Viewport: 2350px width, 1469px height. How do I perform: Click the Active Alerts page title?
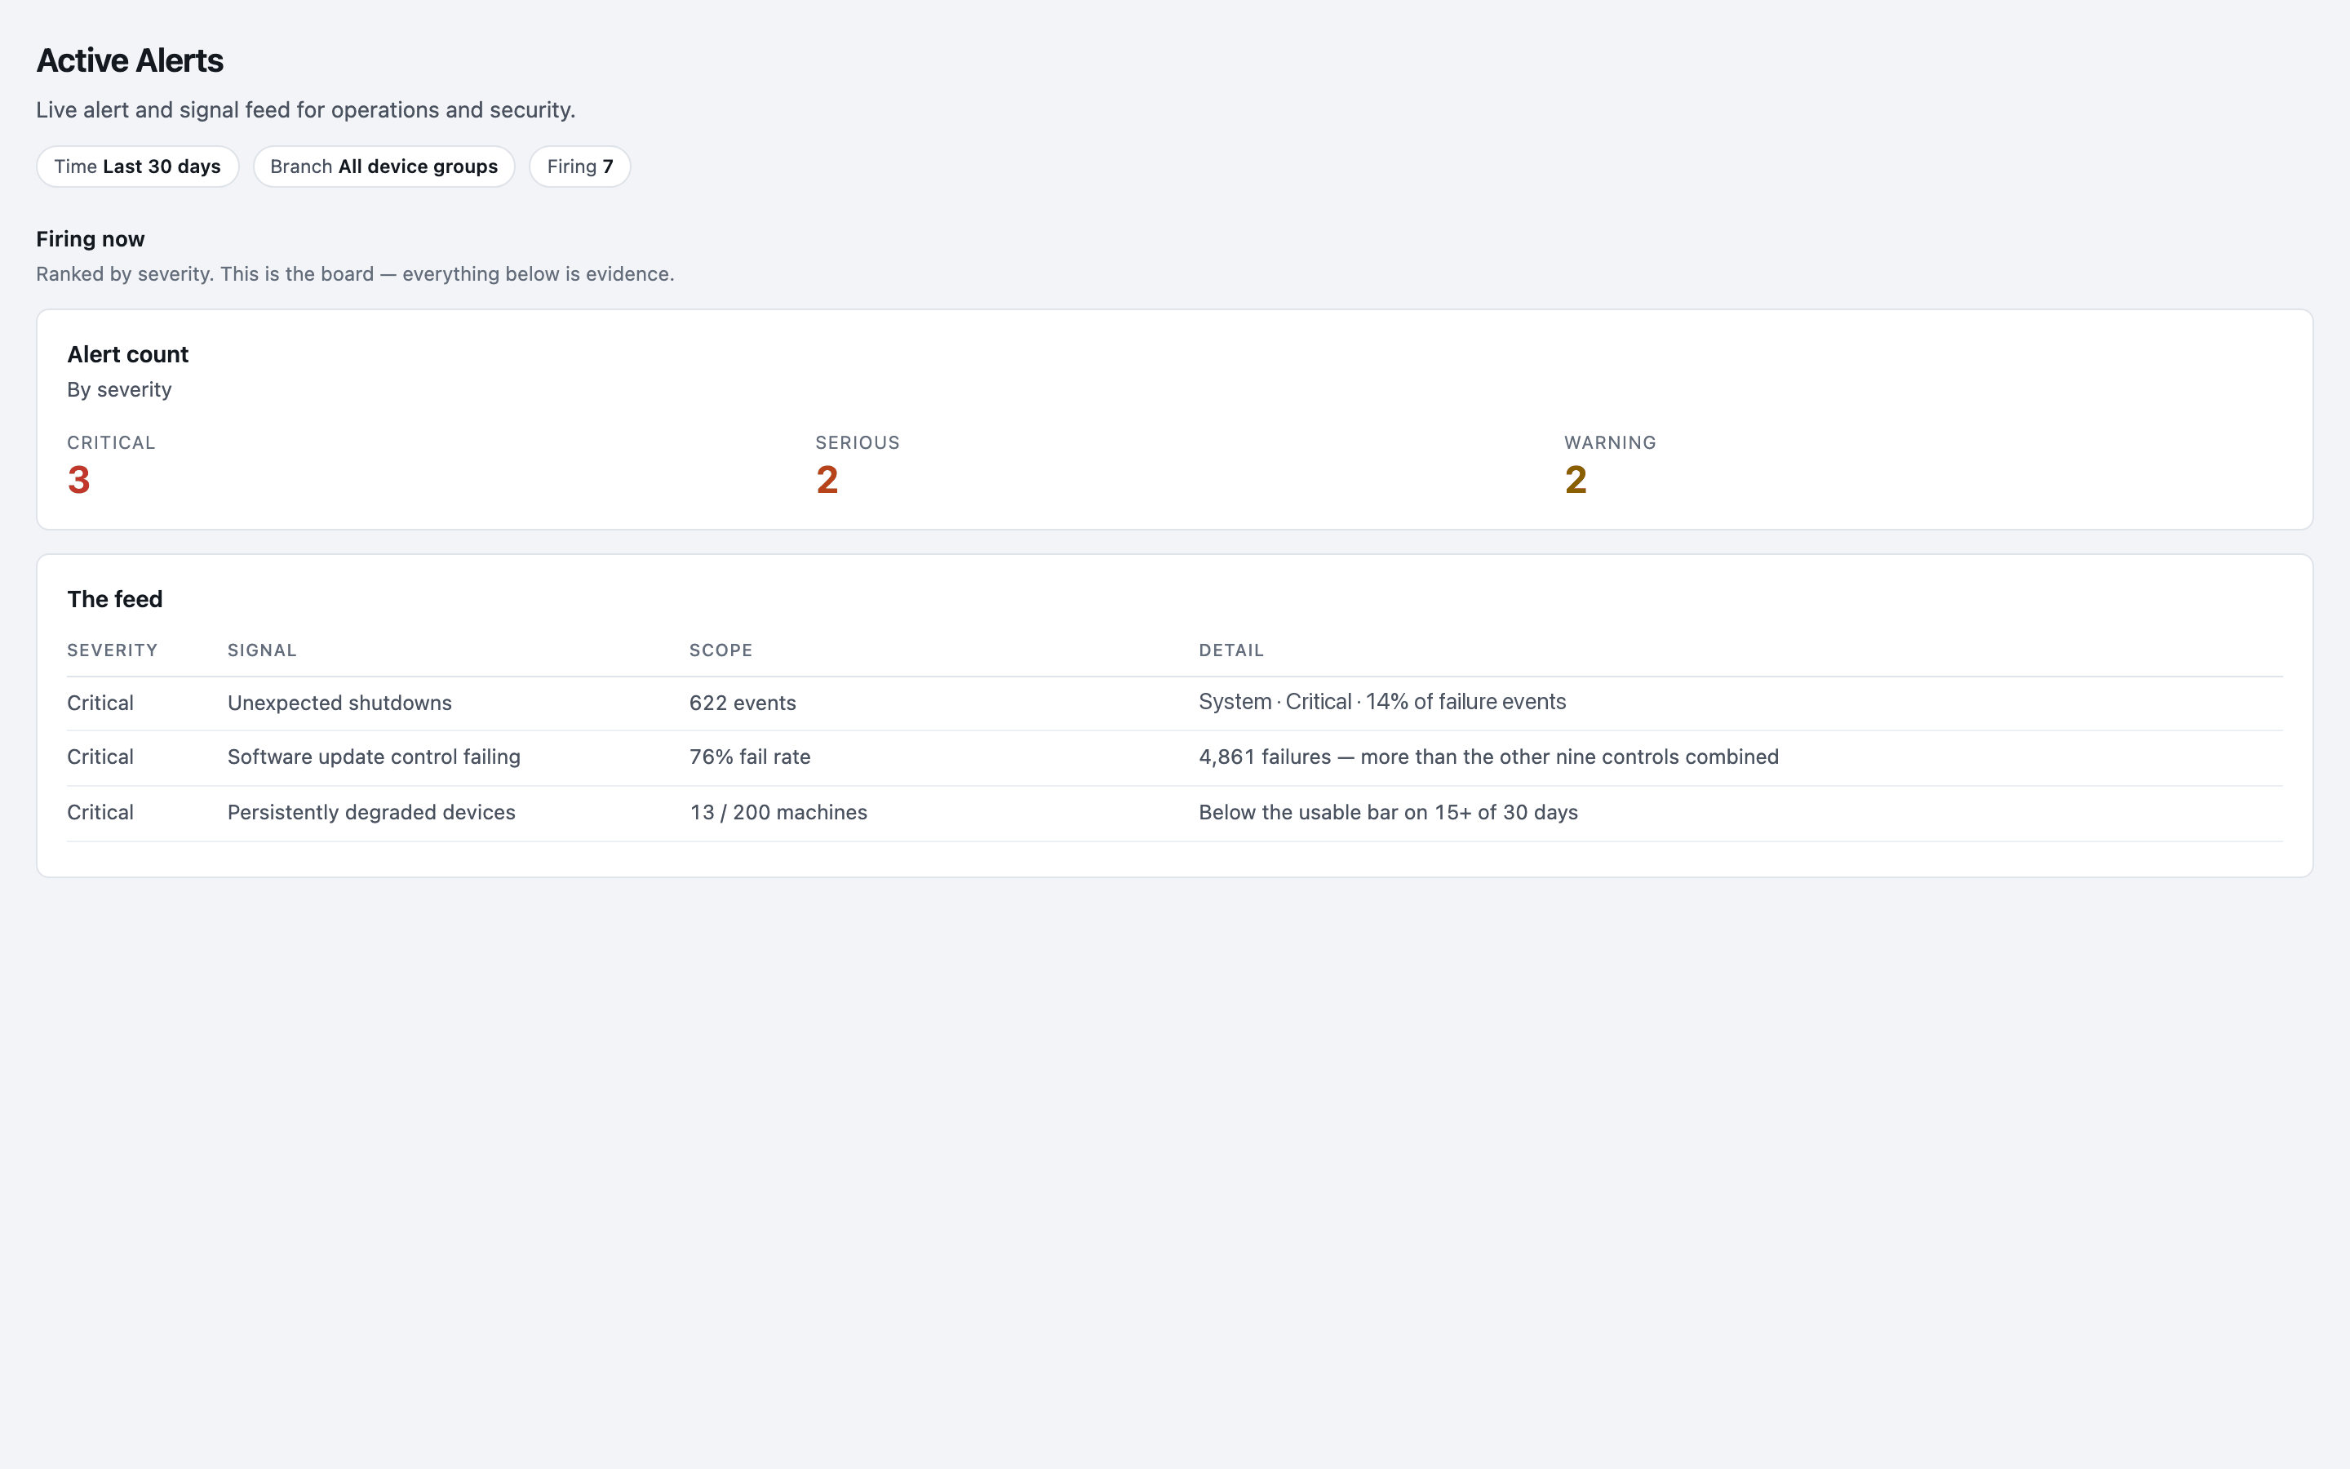tap(130, 60)
